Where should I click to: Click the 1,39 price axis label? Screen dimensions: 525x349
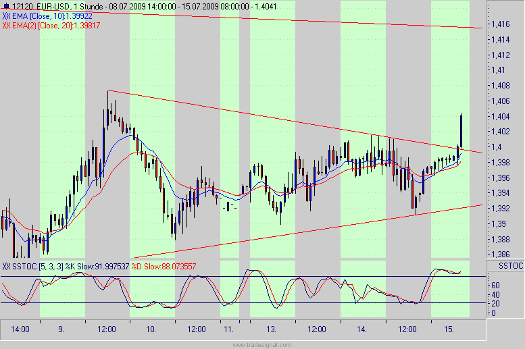pyautogui.click(x=498, y=224)
